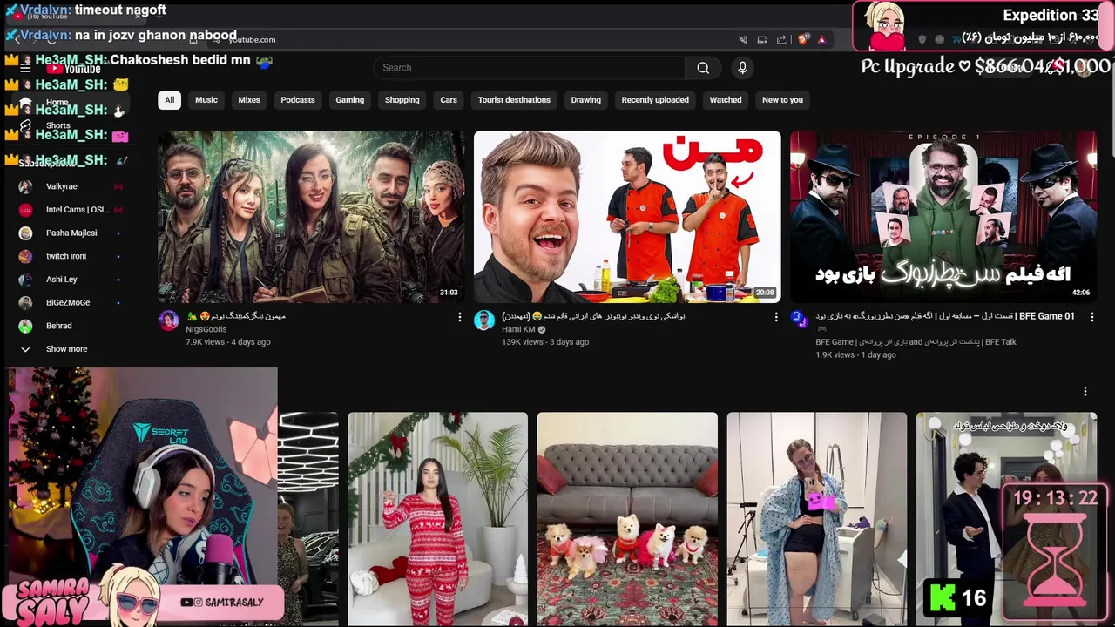The height and width of the screenshot is (627, 1115).
Task: Open the woman in blue robe Short
Action: tap(817, 519)
